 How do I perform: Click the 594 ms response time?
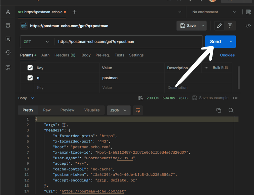pyautogui.click(x=168, y=98)
